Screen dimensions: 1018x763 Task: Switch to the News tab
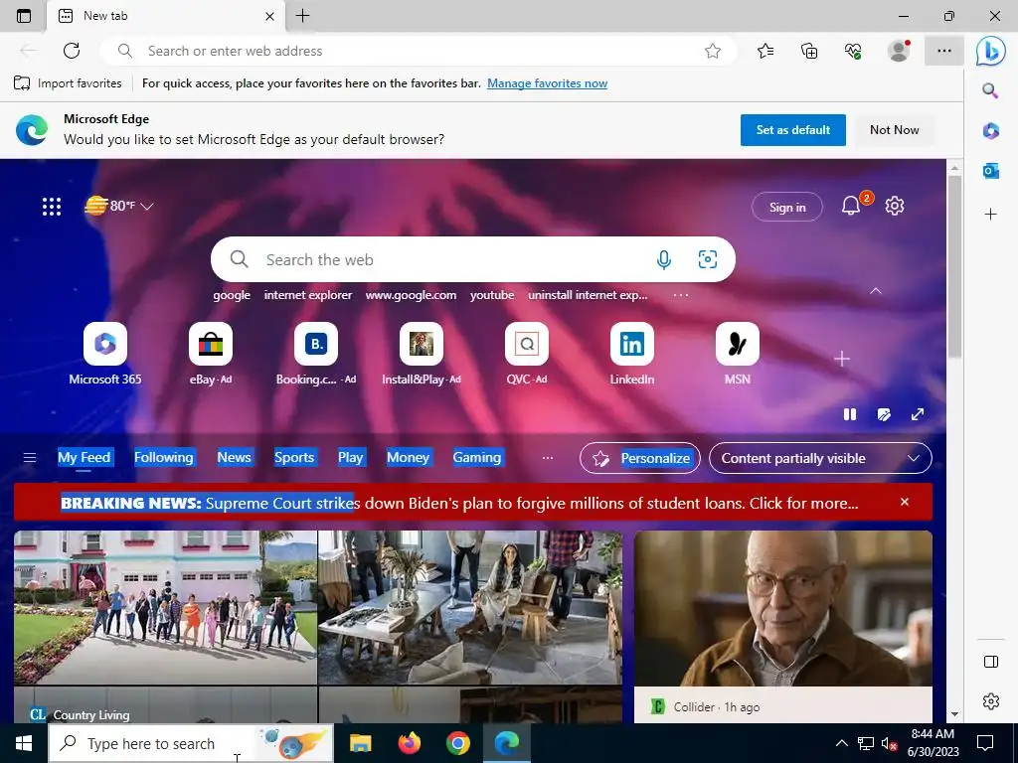[x=234, y=457]
